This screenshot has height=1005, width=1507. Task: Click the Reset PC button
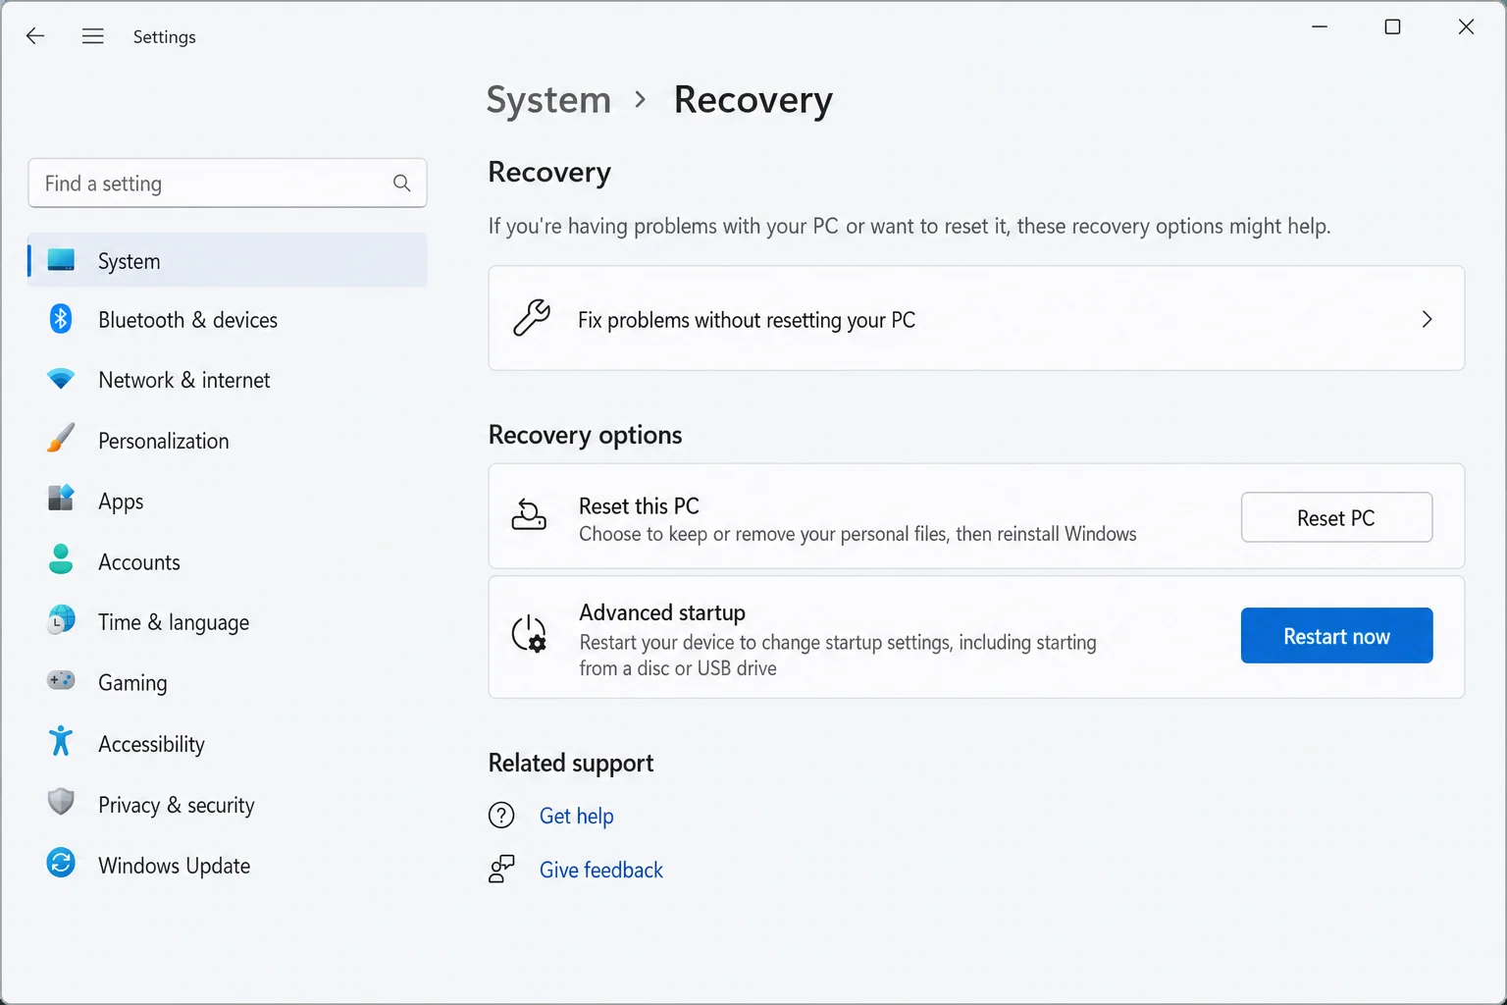(1336, 517)
